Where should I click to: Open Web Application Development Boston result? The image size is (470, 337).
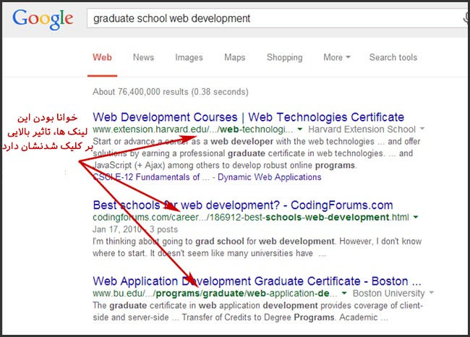257,281
